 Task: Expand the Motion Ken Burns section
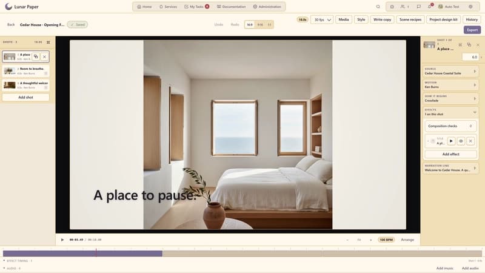[x=450, y=85]
